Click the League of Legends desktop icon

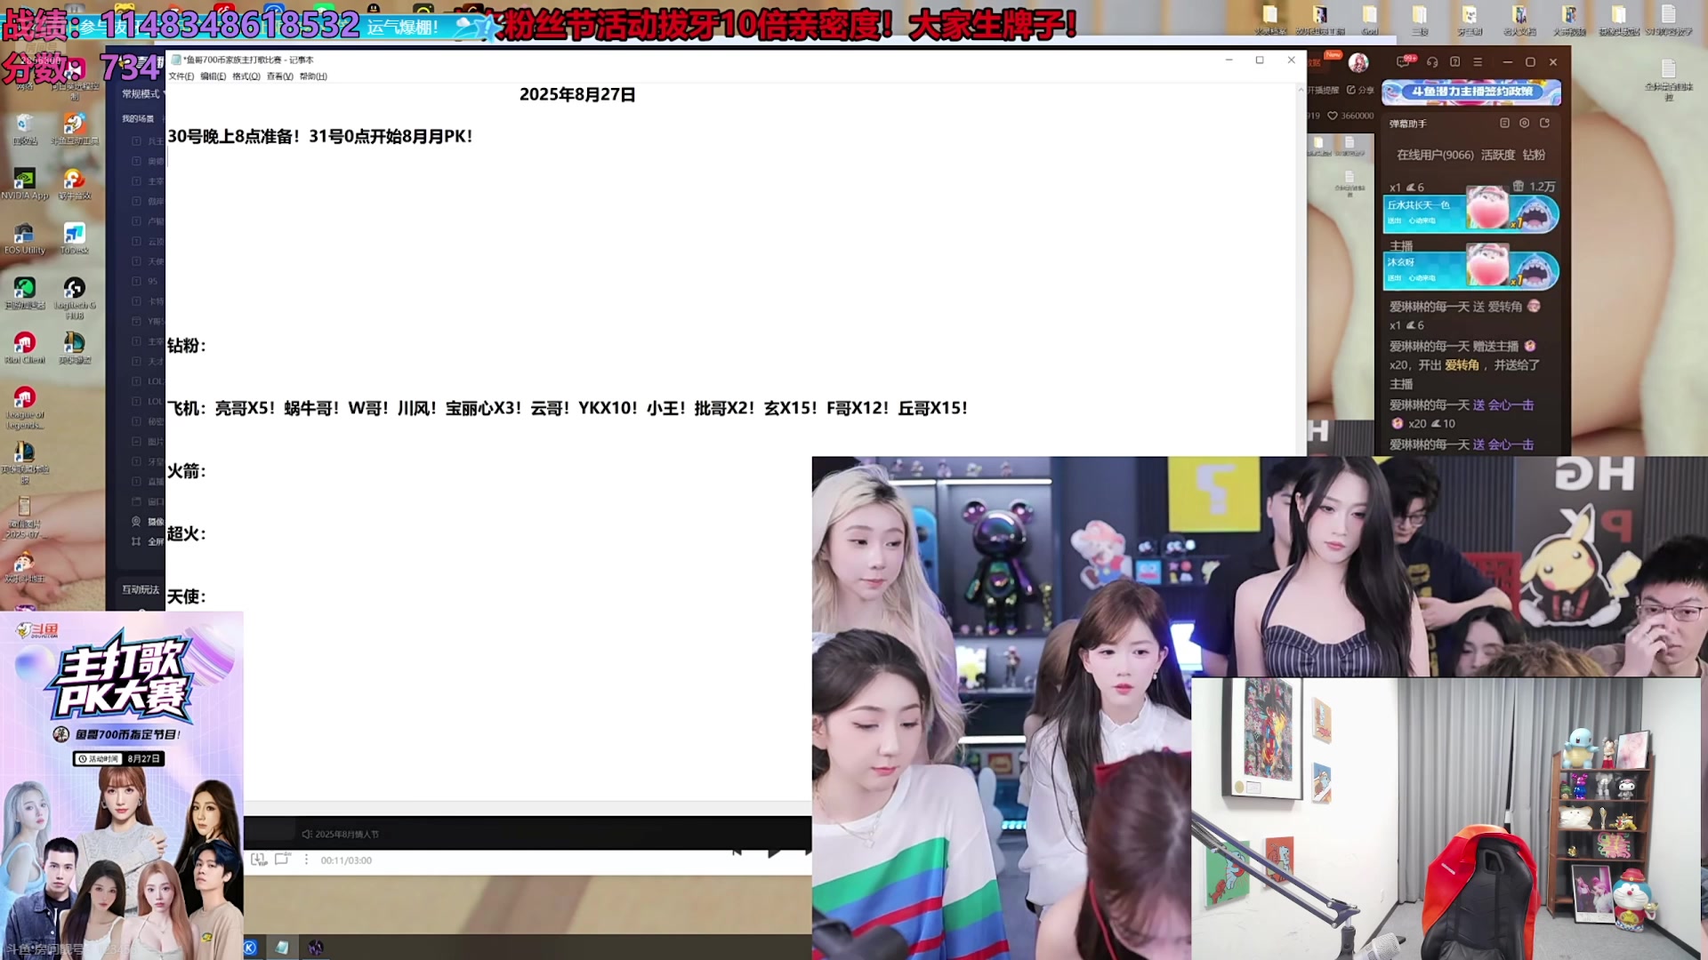pyautogui.click(x=25, y=407)
